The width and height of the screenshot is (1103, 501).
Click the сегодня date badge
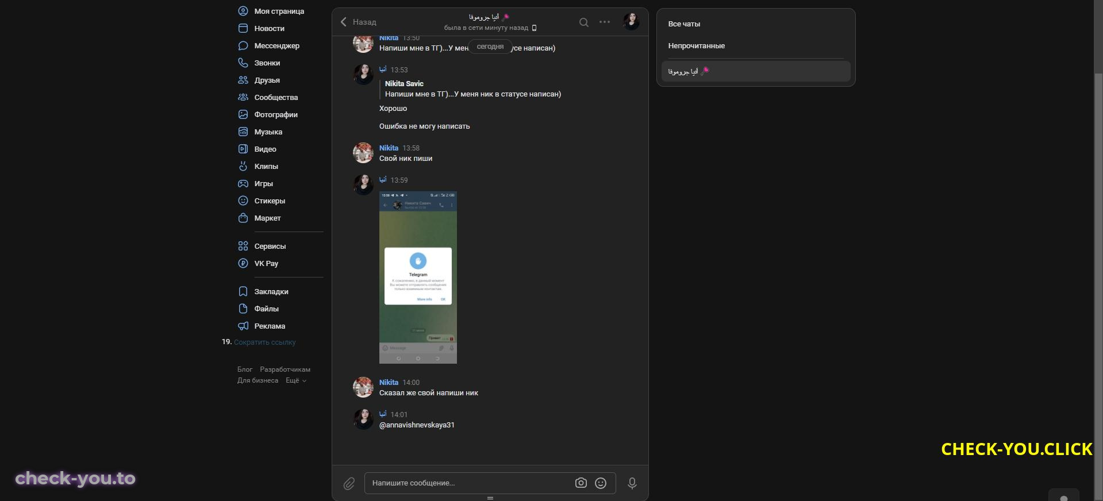coord(490,47)
